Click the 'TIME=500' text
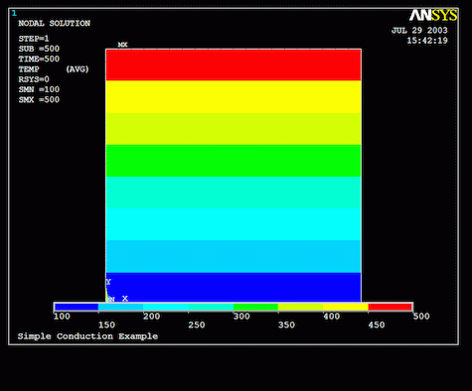Viewport: 472px width, 391px height. point(39,59)
